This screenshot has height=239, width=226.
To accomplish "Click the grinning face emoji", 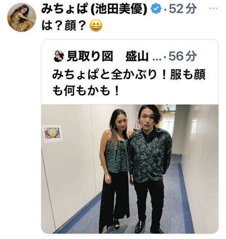I will click(96, 26).
